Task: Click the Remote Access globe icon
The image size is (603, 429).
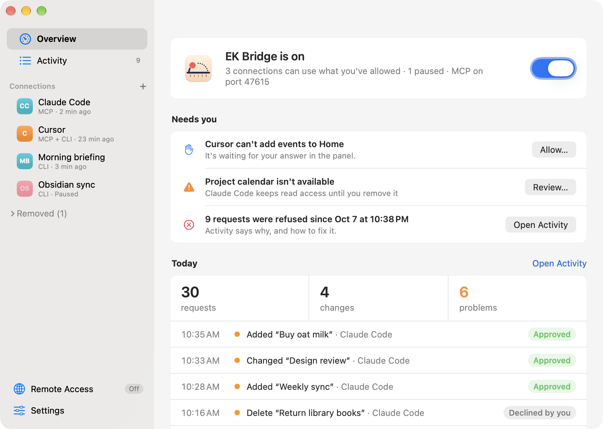Action: click(19, 389)
